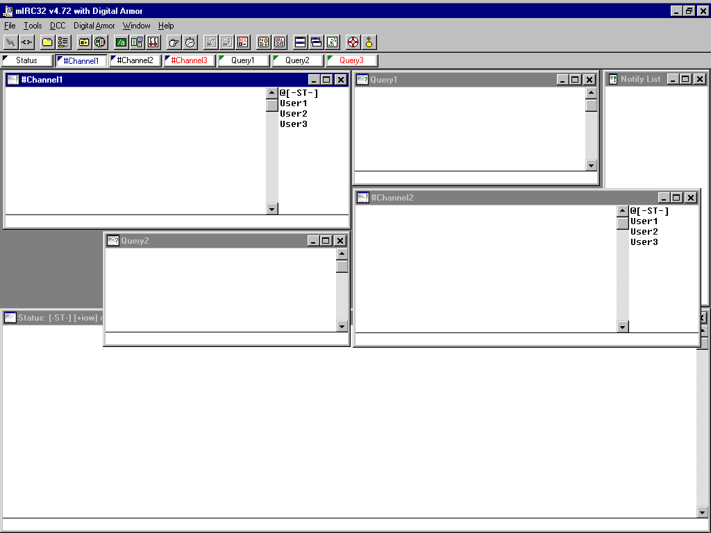
Task: Open the Notify List toolbar icon
Action: click(x=263, y=42)
